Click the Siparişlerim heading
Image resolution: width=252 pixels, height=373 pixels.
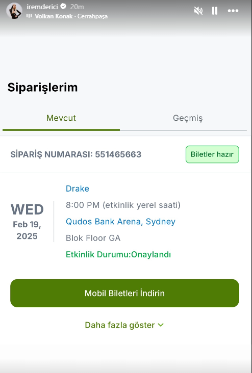[x=43, y=87]
